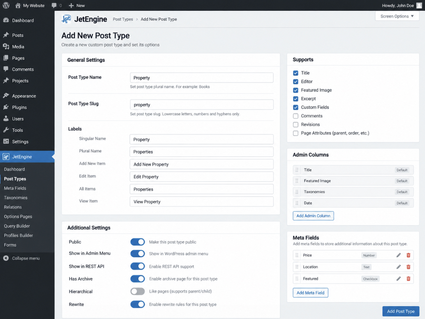Click the home icon beside My Website
This screenshot has width=425, height=319.
pyautogui.click(x=18, y=5)
